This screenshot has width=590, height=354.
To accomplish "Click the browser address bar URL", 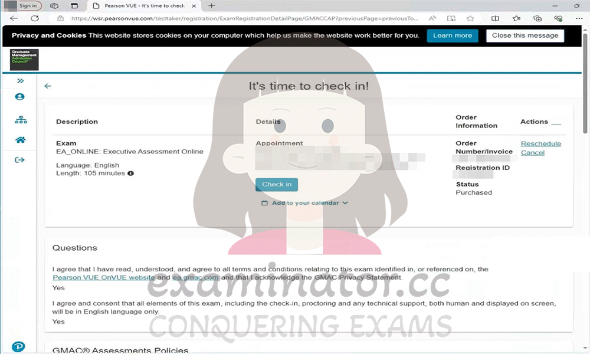I will [x=245, y=18].
